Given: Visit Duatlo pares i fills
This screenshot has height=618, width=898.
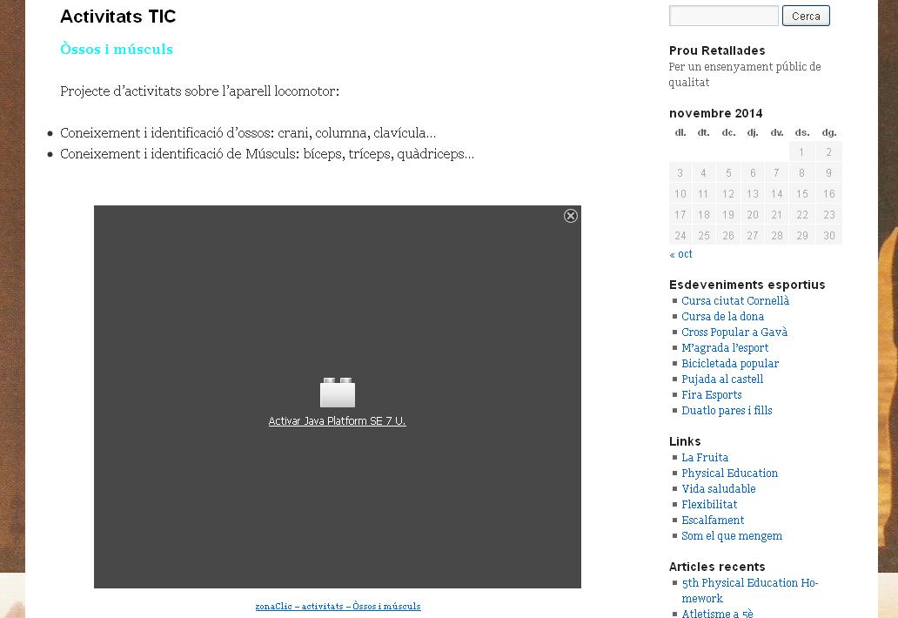Looking at the screenshot, I should tap(726, 411).
